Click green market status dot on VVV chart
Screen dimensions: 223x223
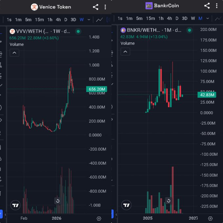(x=78, y=31)
